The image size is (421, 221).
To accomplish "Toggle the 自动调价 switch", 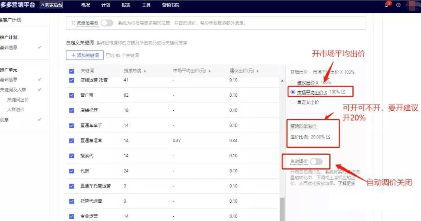I will pyautogui.click(x=316, y=162).
